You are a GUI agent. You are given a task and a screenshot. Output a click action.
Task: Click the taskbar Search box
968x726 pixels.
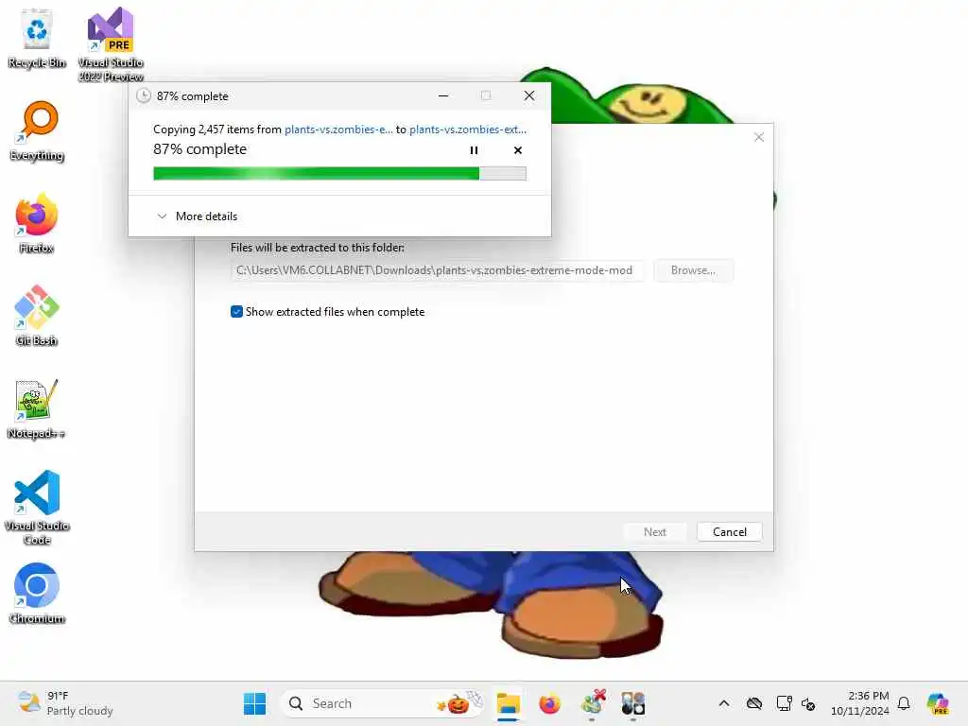(384, 703)
